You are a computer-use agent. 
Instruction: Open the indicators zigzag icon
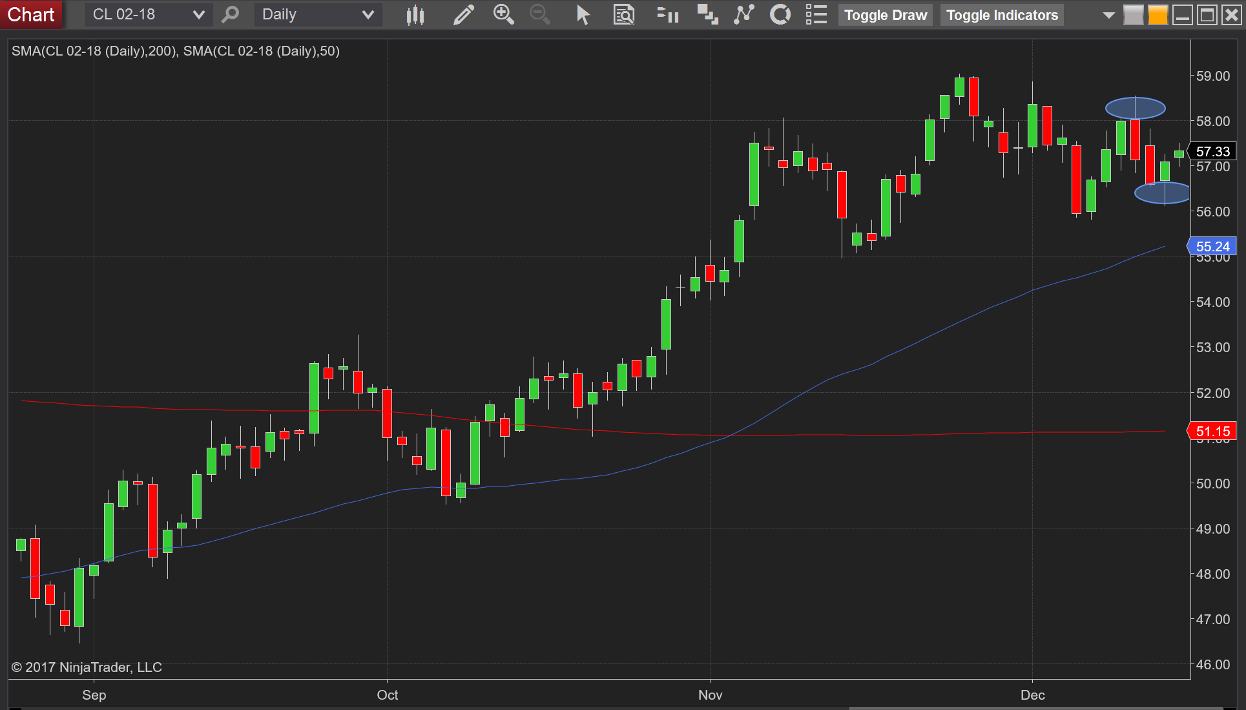(x=744, y=14)
